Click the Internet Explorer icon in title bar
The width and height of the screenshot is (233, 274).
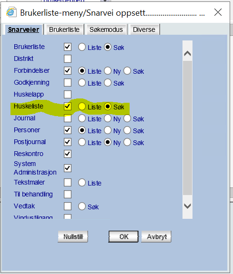tap(11, 12)
